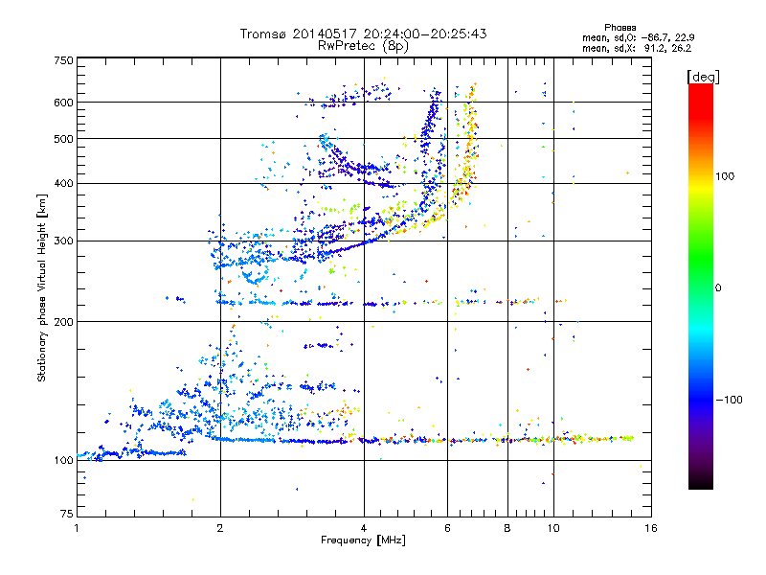766x575 pixels.
Task: Click the x-axis tick label '8'
Action: point(507,528)
